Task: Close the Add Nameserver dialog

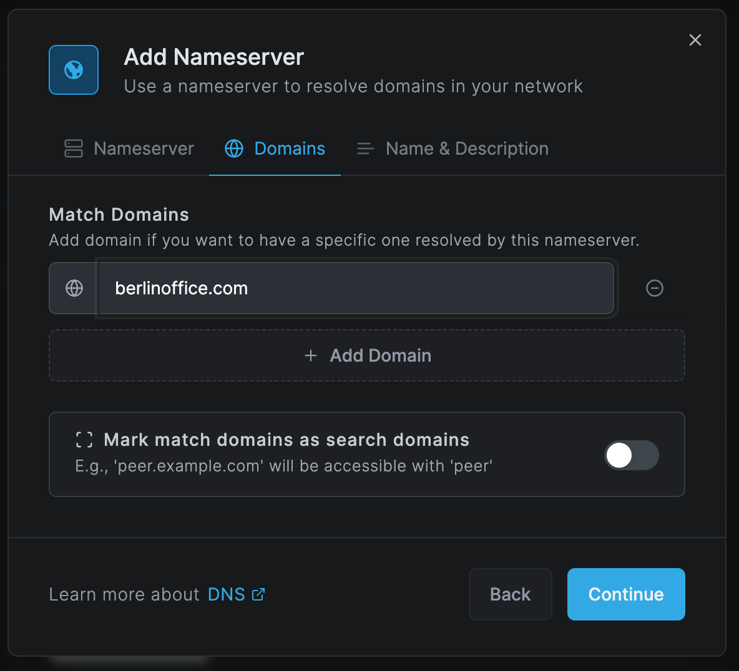Action: tap(695, 40)
